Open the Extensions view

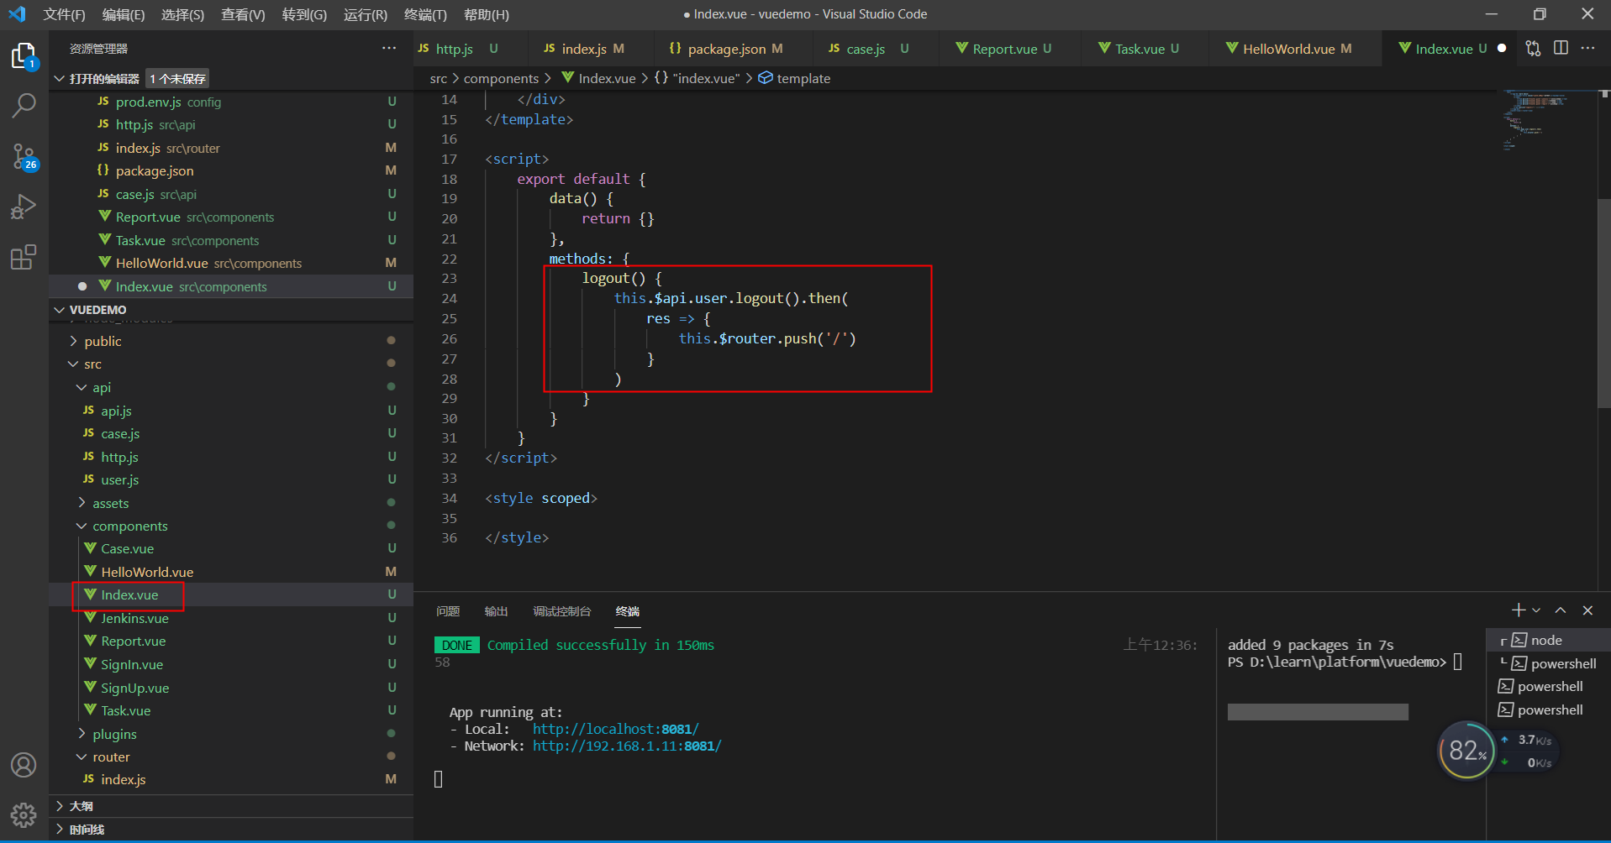point(24,257)
